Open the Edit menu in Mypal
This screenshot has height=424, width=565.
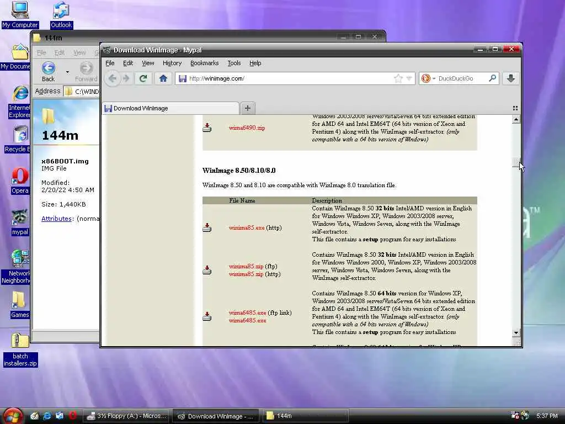click(128, 63)
